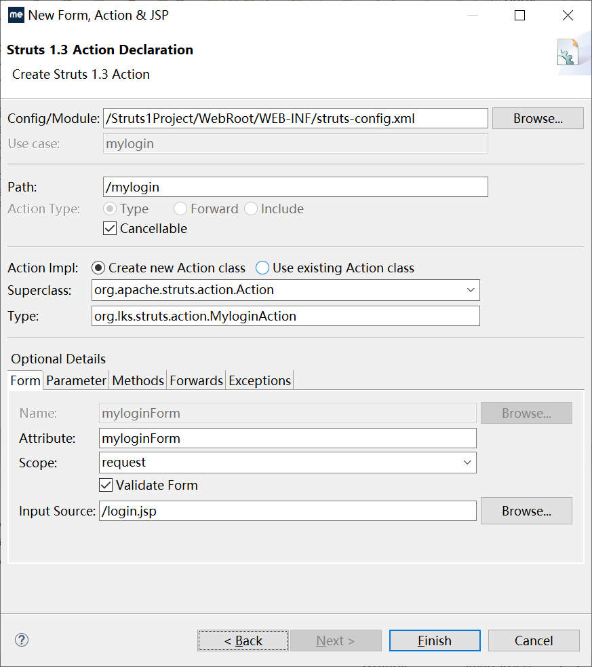Click the Attribute input field

coord(288,438)
